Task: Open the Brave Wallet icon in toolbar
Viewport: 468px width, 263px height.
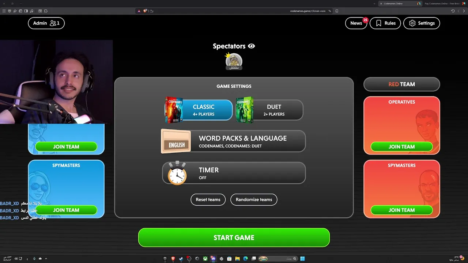Action: pyautogui.click(x=20, y=11)
